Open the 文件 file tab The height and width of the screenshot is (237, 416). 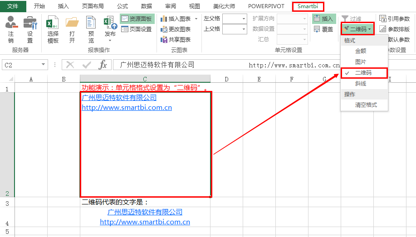(x=13, y=6)
